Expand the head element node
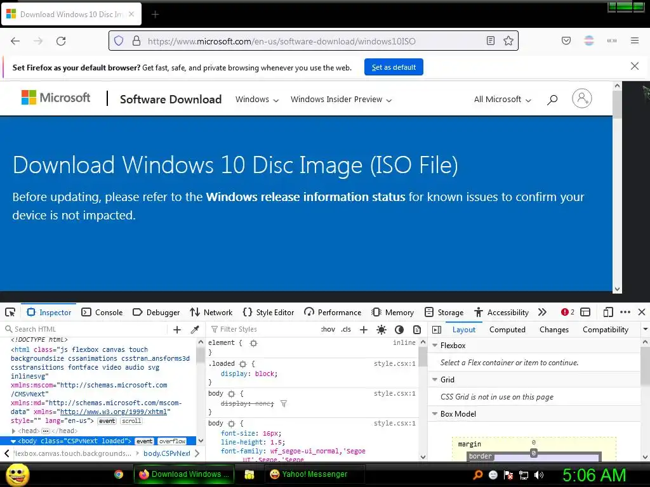 (14, 431)
